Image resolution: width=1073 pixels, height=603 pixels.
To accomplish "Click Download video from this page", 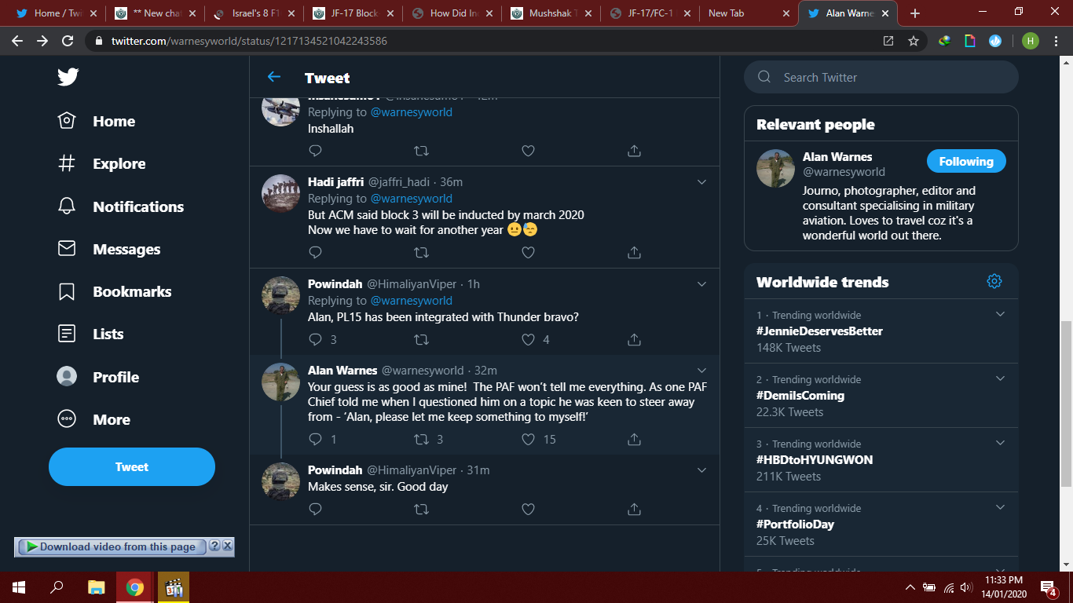I will (111, 546).
